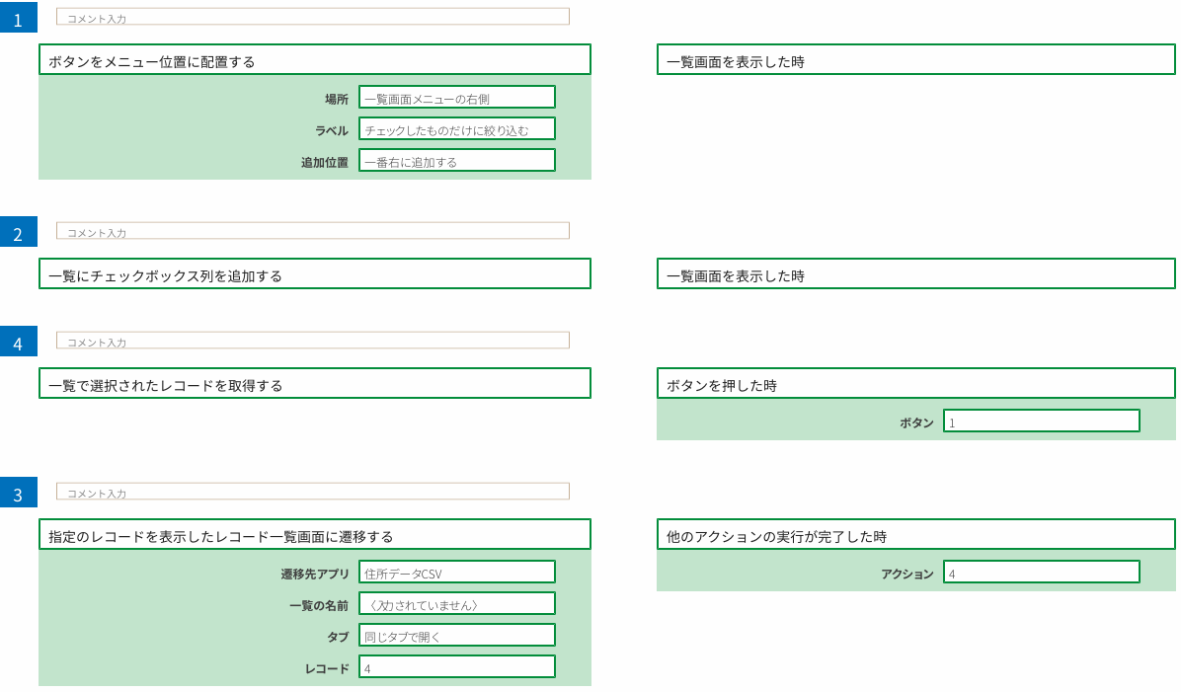Click the 追加位置 label text
The height and width of the screenshot is (692, 1181).
325,162
